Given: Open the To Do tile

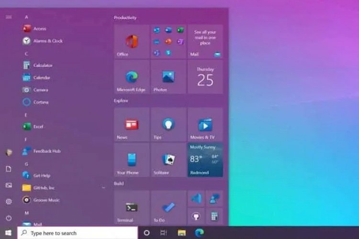Looking at the screenshot, I should click(168, 207).
